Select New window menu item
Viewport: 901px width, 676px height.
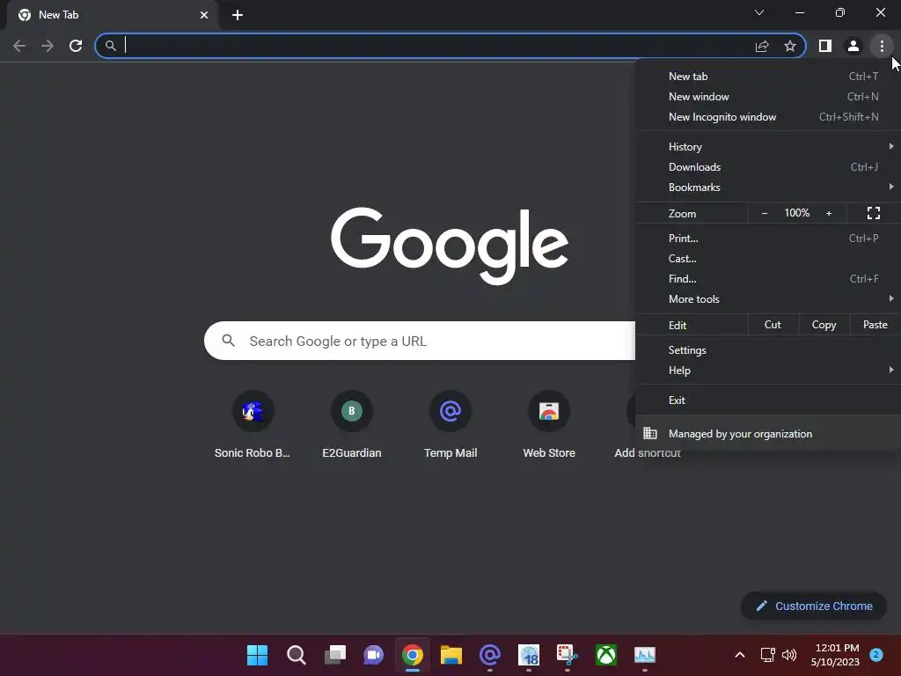(x=767, y=97)
